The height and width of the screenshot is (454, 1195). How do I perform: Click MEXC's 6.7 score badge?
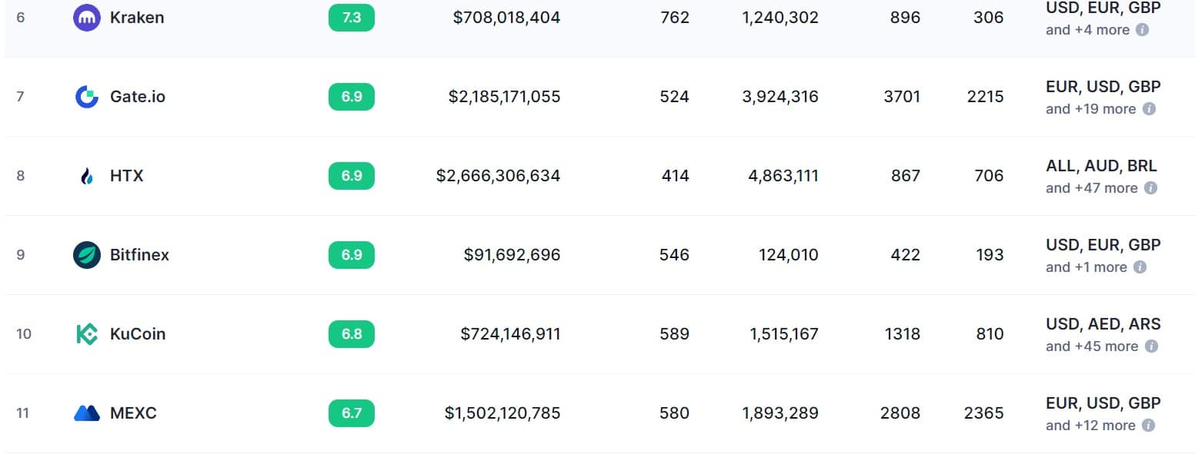pos(352,413)
